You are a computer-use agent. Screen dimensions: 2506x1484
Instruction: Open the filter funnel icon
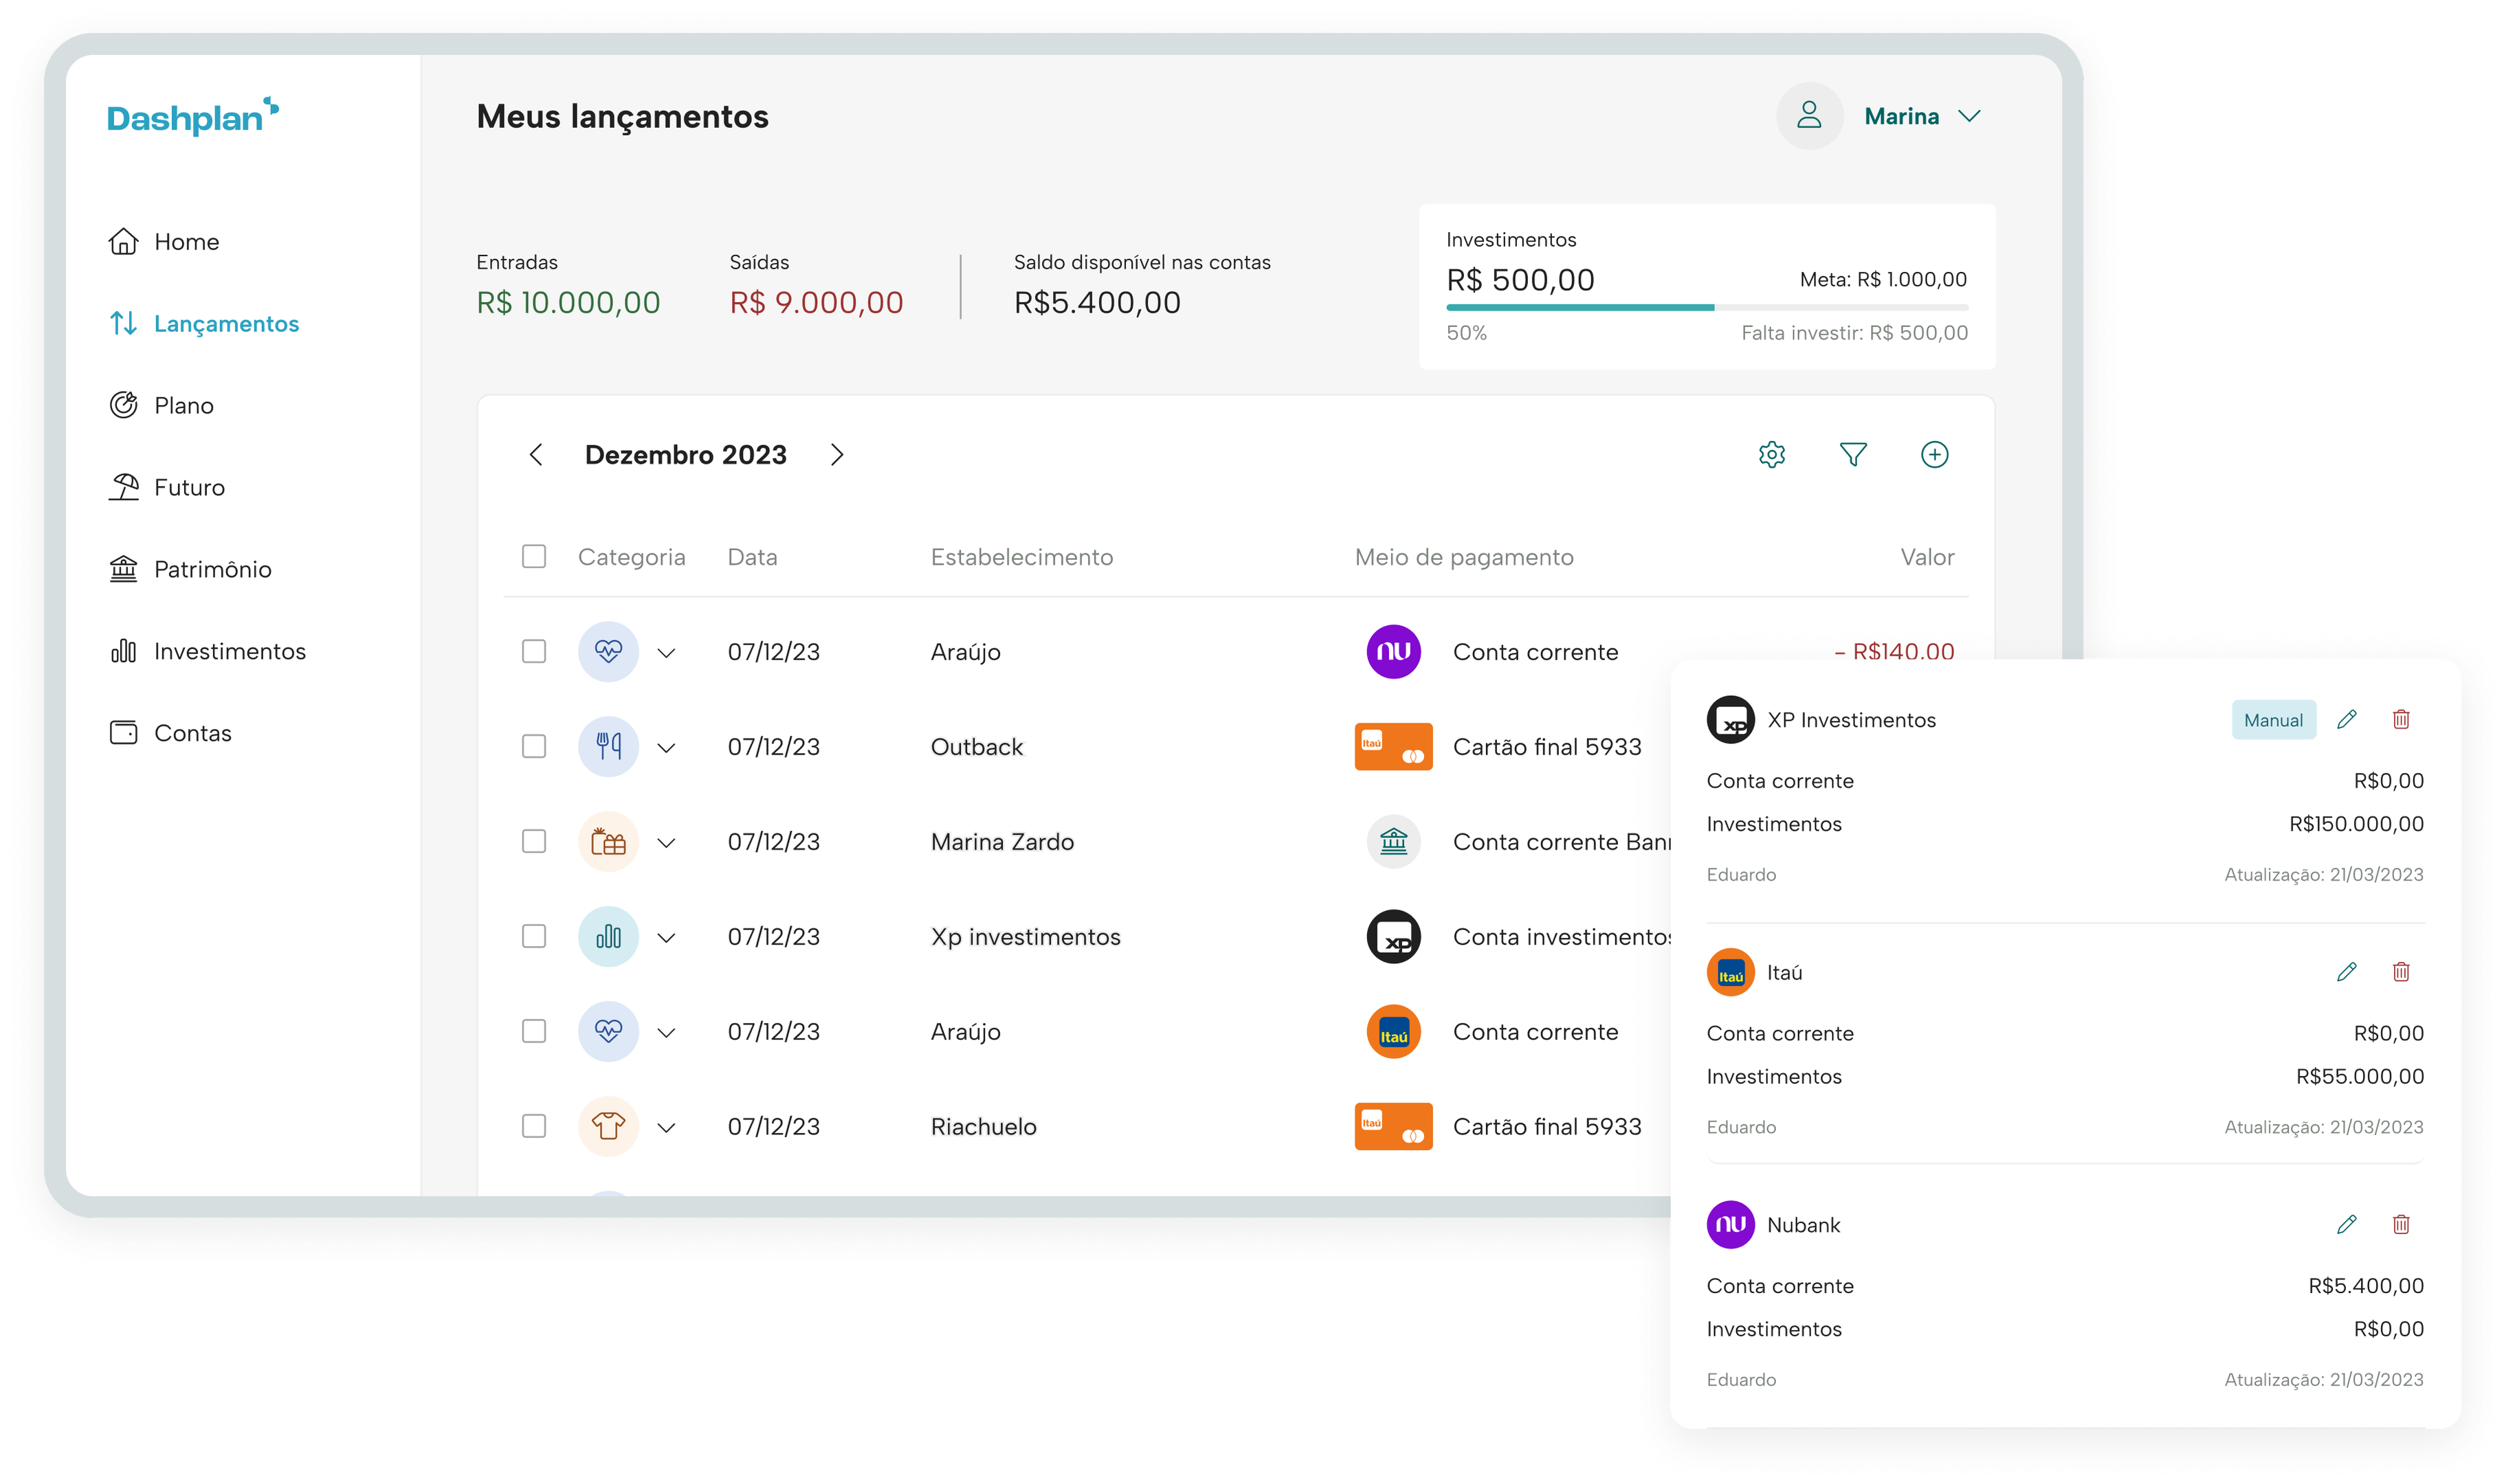tap(1853, 455)
